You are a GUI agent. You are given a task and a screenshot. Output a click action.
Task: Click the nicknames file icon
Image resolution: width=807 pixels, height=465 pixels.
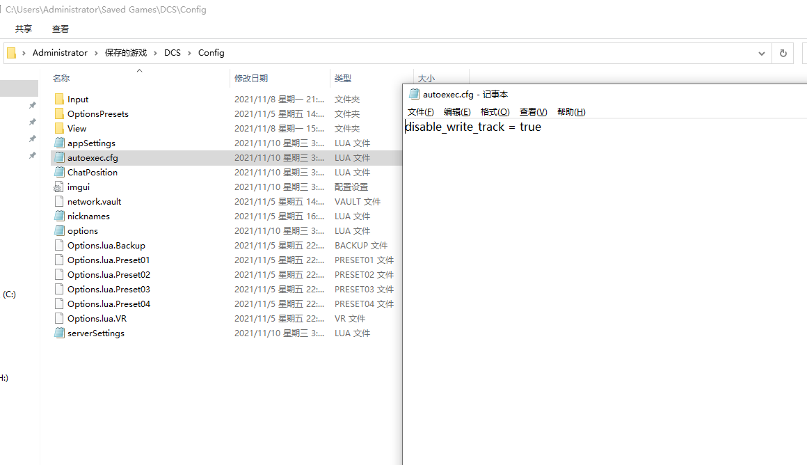(x=59, y=216)
